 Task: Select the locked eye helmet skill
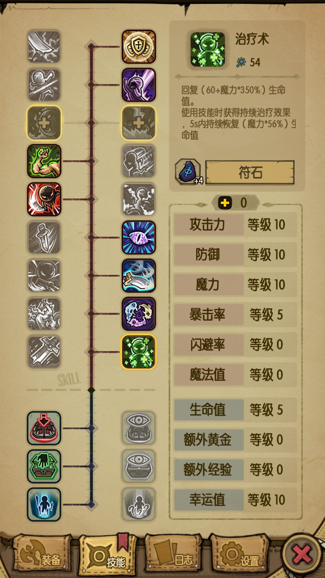point(139,428)
